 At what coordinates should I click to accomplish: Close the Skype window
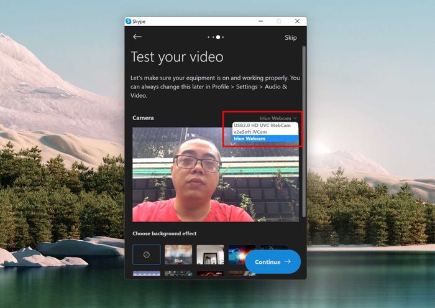click(x=297, y=21)
